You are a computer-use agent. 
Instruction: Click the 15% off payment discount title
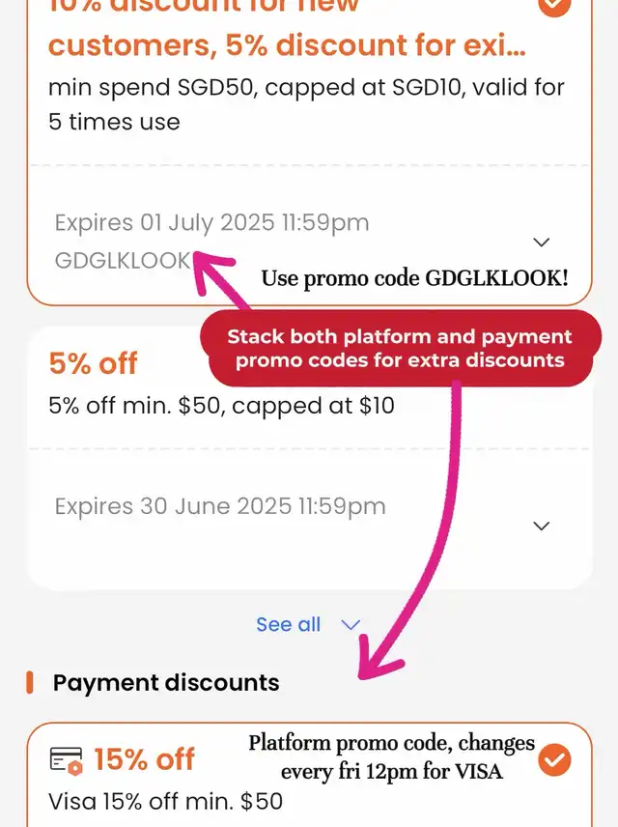click(x=144, y=760)
